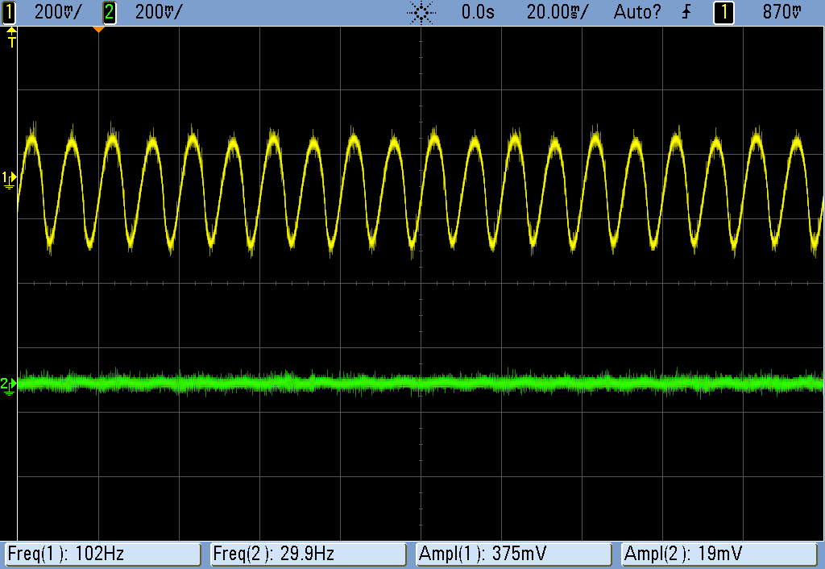This screenshot has height=569, width=825.
Task: Select the Freq(1): 102Hz measurement
Action: [102, 554]
